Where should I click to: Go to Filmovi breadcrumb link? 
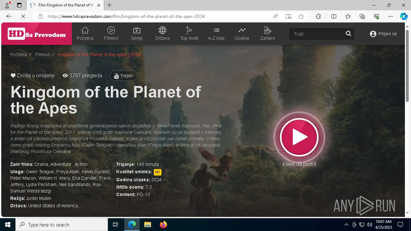pos(42,55)
